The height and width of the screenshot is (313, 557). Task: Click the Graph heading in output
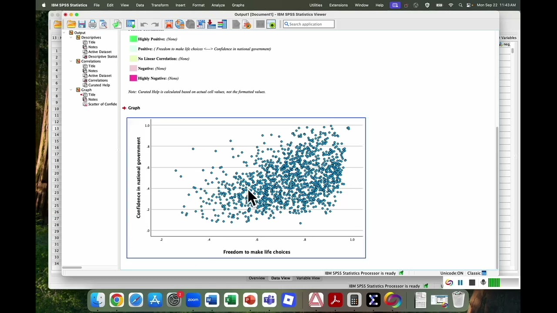coord(134,108)
